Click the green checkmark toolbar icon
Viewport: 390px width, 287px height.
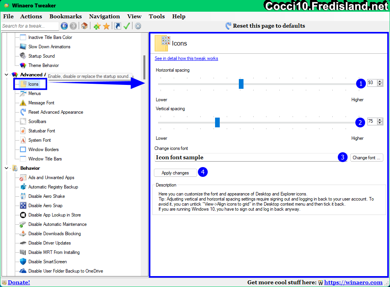(127, 26)
